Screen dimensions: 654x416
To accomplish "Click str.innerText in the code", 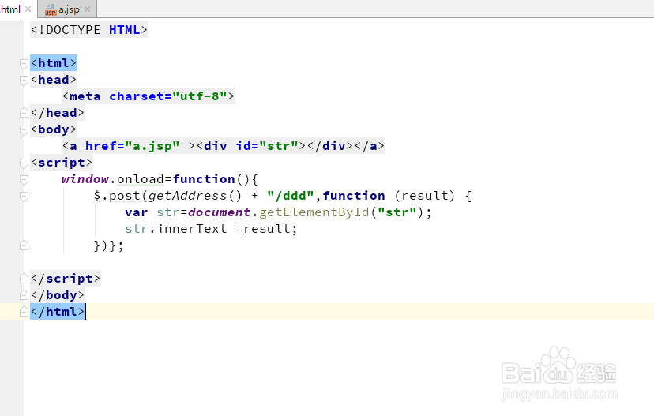I will pos(176,229).
